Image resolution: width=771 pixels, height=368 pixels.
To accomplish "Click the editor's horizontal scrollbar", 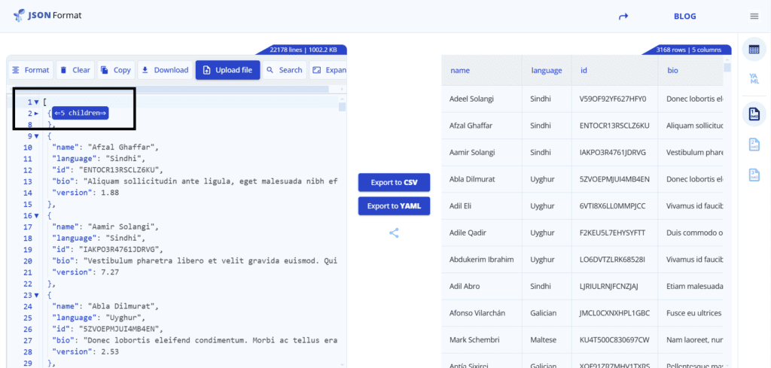I will pyautogui.click(x=171, y=89).
